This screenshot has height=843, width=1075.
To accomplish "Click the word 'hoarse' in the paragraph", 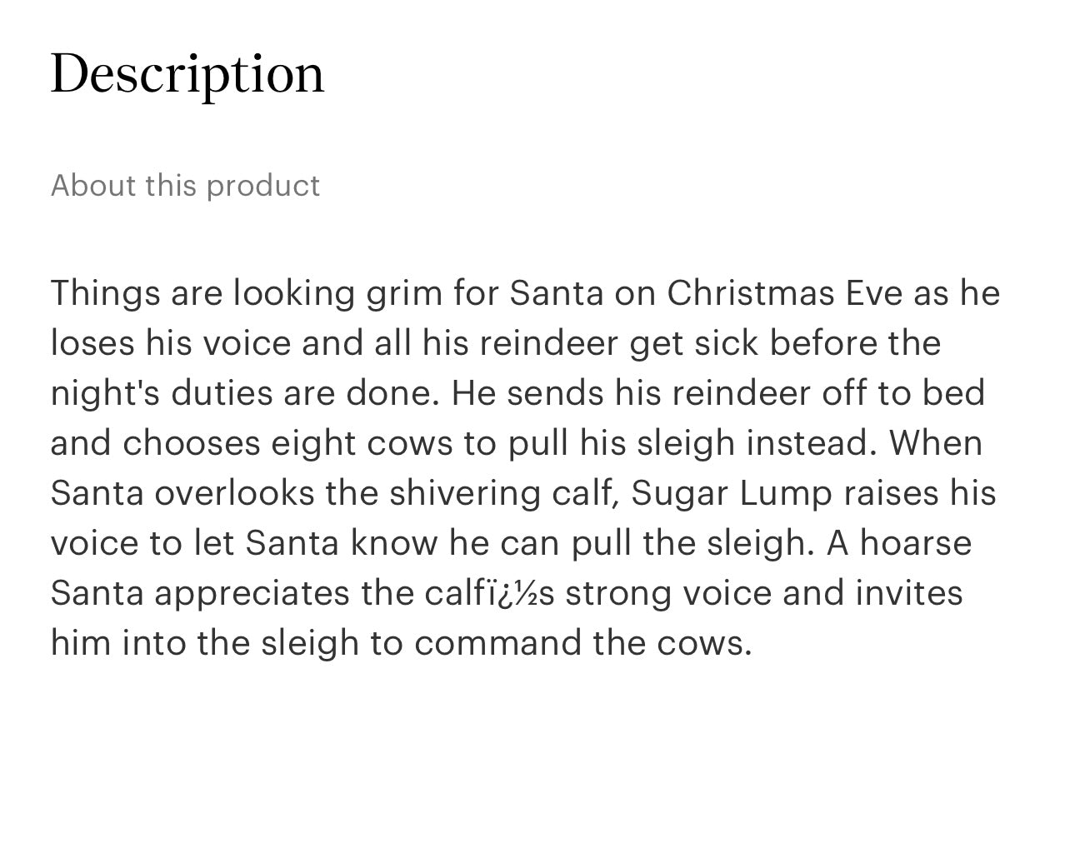I will (915, 543).
